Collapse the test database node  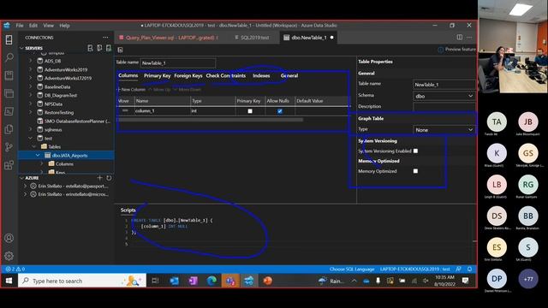pos(31,139)
